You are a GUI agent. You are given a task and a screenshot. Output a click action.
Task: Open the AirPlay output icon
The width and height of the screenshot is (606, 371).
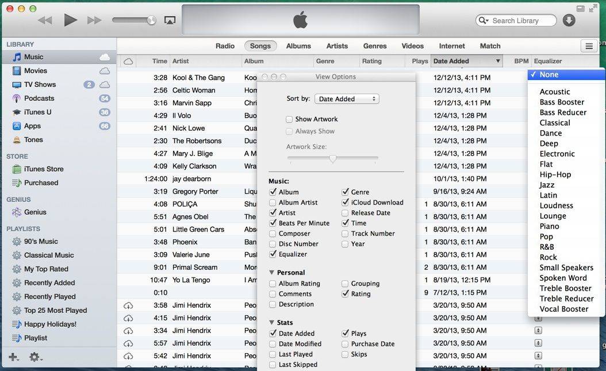[170, 21]
